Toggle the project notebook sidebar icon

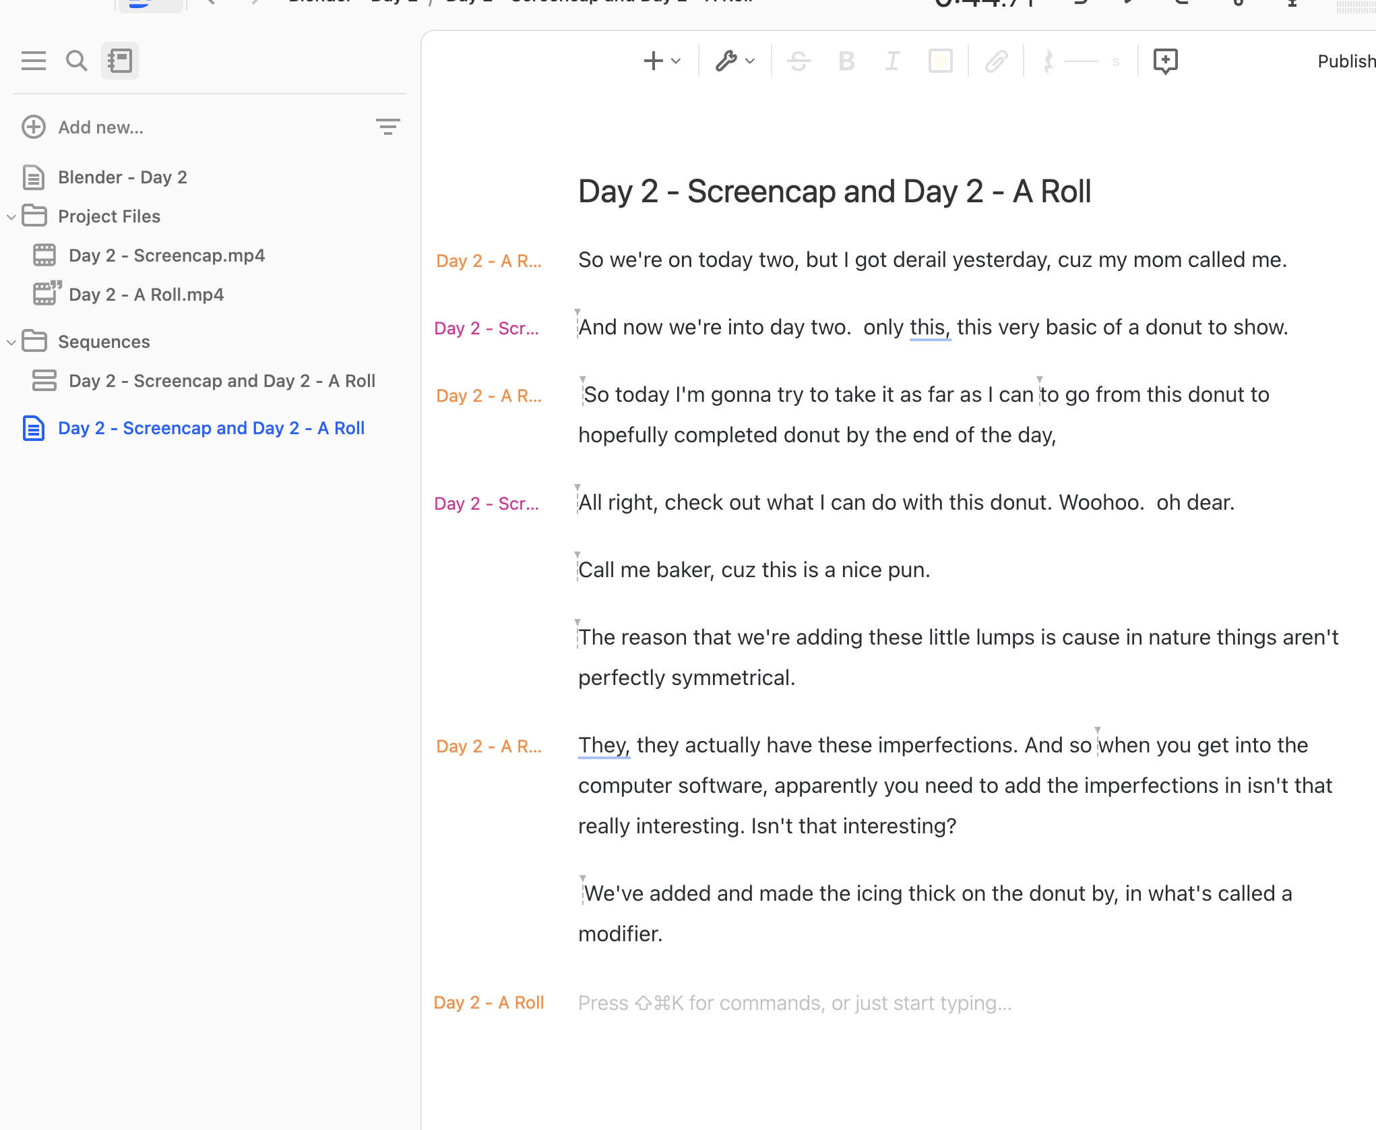click(120, 61)
